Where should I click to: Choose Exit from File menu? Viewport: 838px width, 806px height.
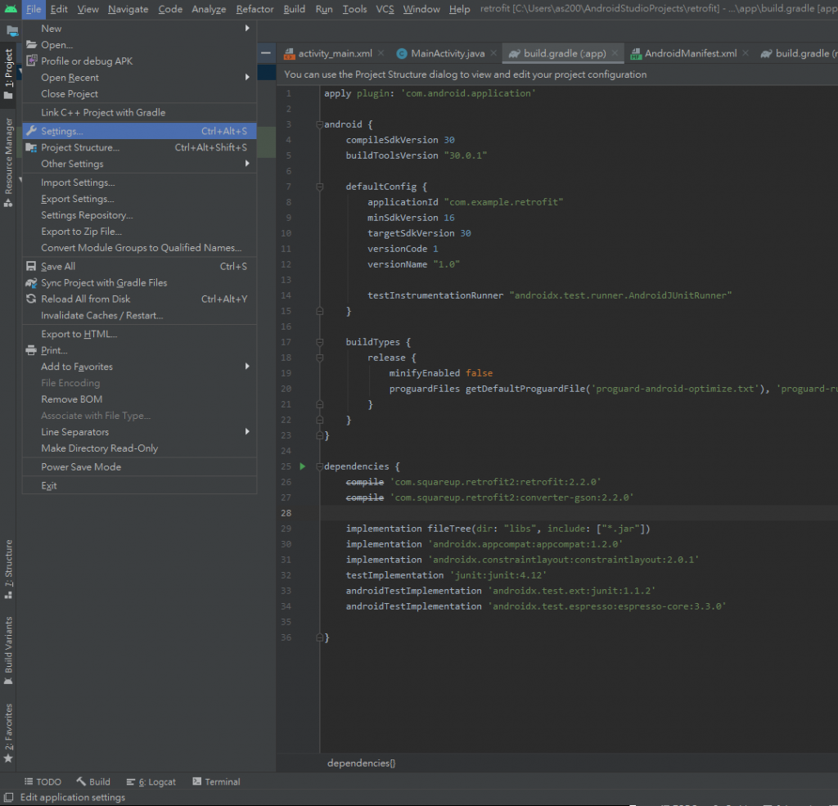click(x=139, y=485)
